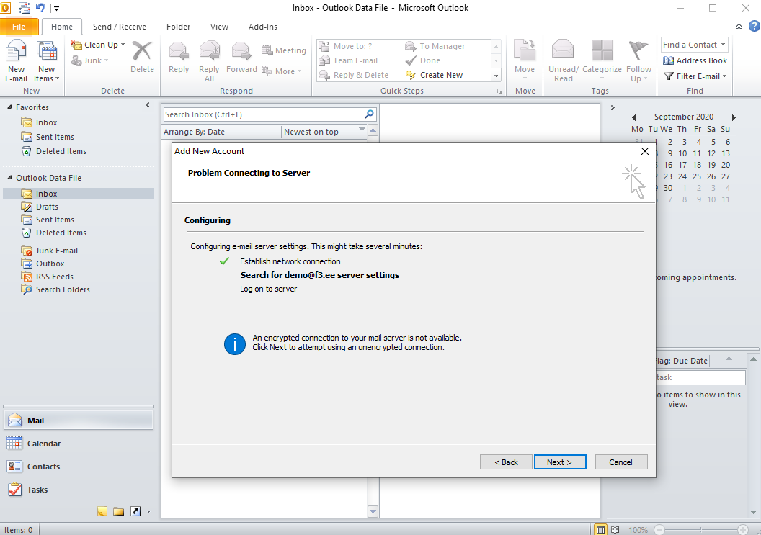Open the Address Book
The width and height of the screenshot is (761, 535).
coord(695,60)
